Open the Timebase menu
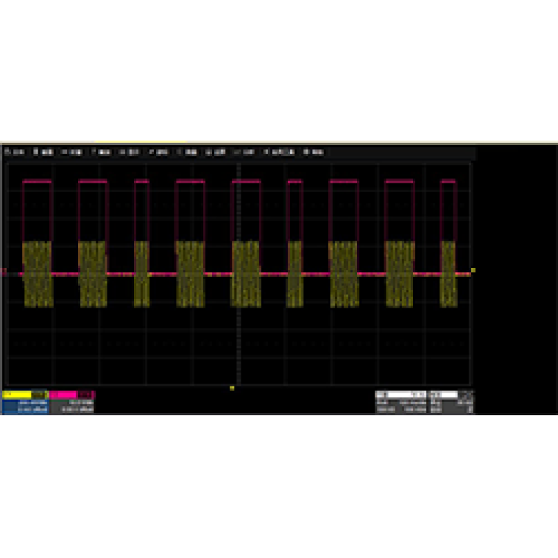 point(73,151)
